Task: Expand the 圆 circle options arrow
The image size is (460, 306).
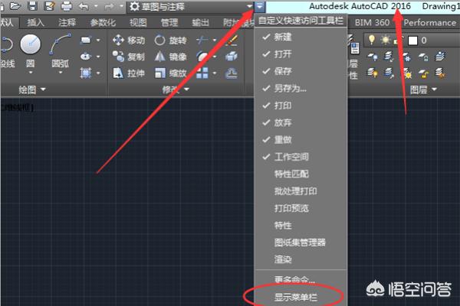Action: 31,73
